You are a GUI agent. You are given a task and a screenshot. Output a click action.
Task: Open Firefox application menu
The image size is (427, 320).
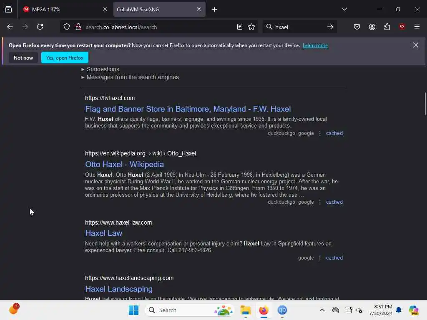pos(417,27)
